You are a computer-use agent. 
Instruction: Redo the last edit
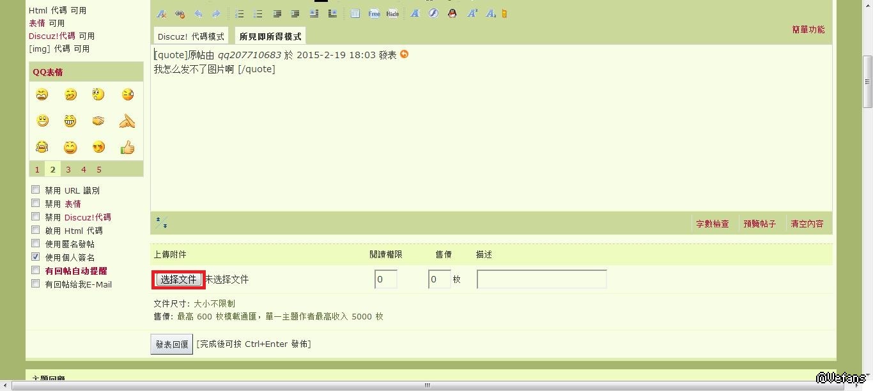216,13
